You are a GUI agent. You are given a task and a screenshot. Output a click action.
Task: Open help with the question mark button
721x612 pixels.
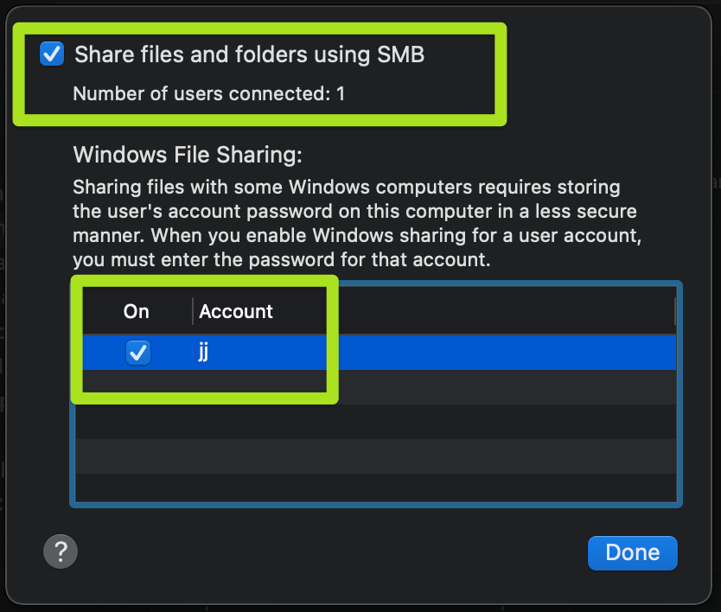point(61,551)
